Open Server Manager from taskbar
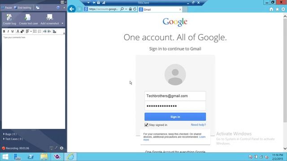Image resolution: width=287 pixels, height=161 pixels. (17, 157)
